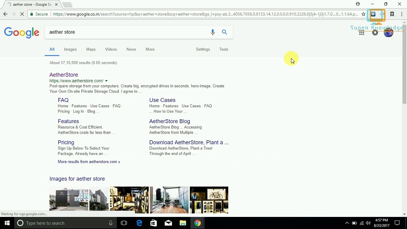
Task: Open the Use Cases sitelink
Action: coord(162,100)
